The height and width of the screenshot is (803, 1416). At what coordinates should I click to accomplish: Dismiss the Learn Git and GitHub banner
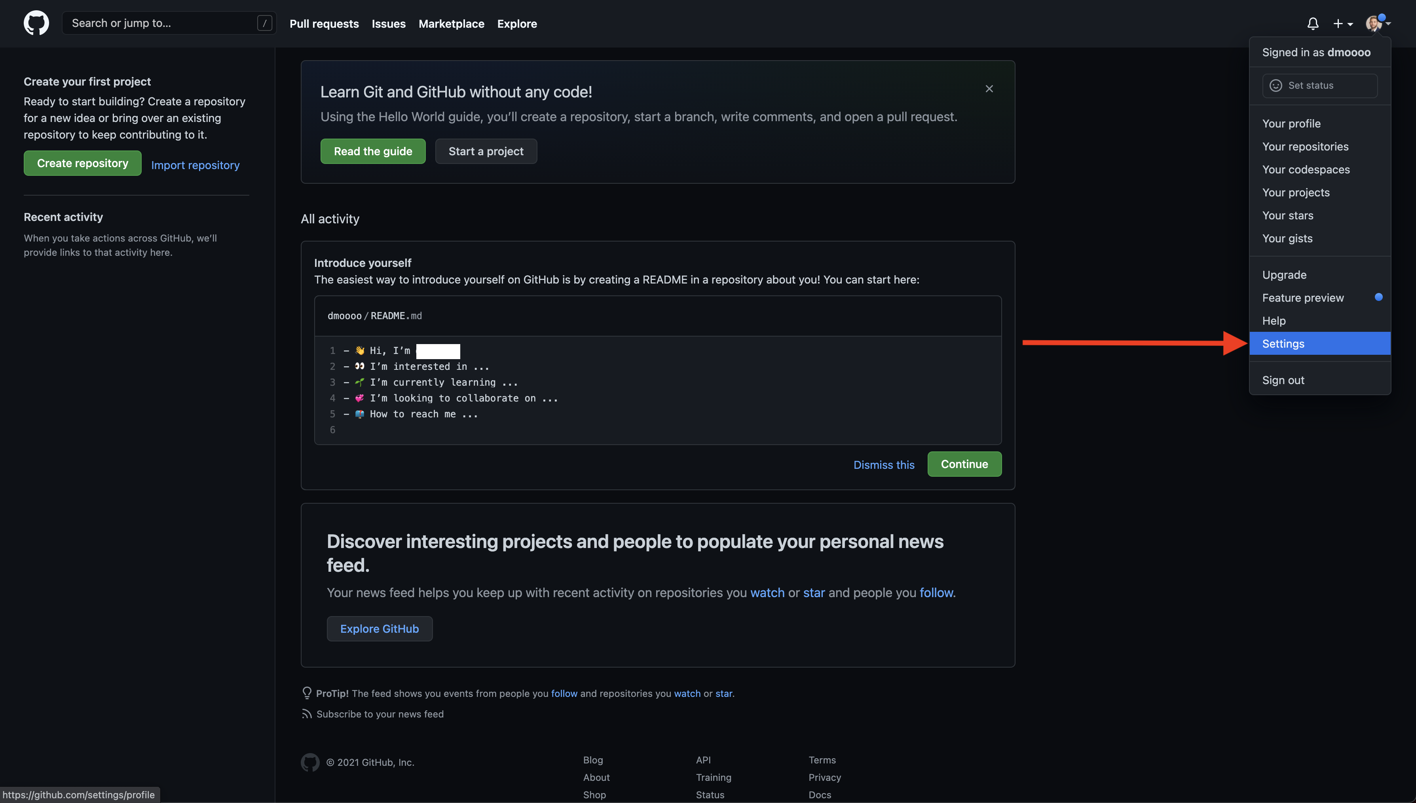[989, 89]
